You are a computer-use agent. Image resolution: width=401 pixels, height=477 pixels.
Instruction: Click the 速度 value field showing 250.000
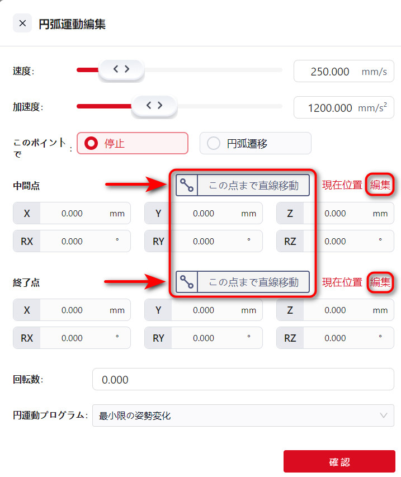click(330, 72)
